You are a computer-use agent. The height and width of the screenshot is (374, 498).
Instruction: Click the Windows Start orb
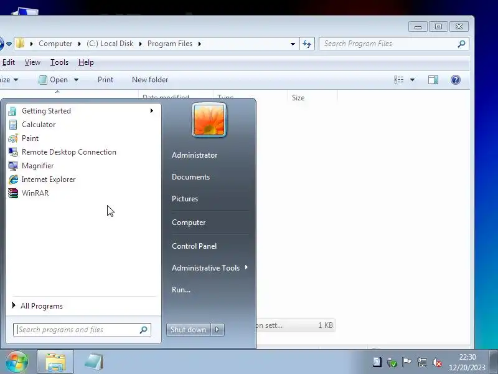tap(17, 362)
